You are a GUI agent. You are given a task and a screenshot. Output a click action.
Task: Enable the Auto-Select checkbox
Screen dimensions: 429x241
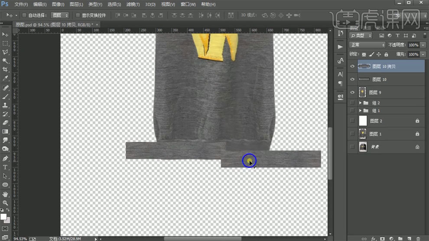pyautogui.click(x=24, y=15)
